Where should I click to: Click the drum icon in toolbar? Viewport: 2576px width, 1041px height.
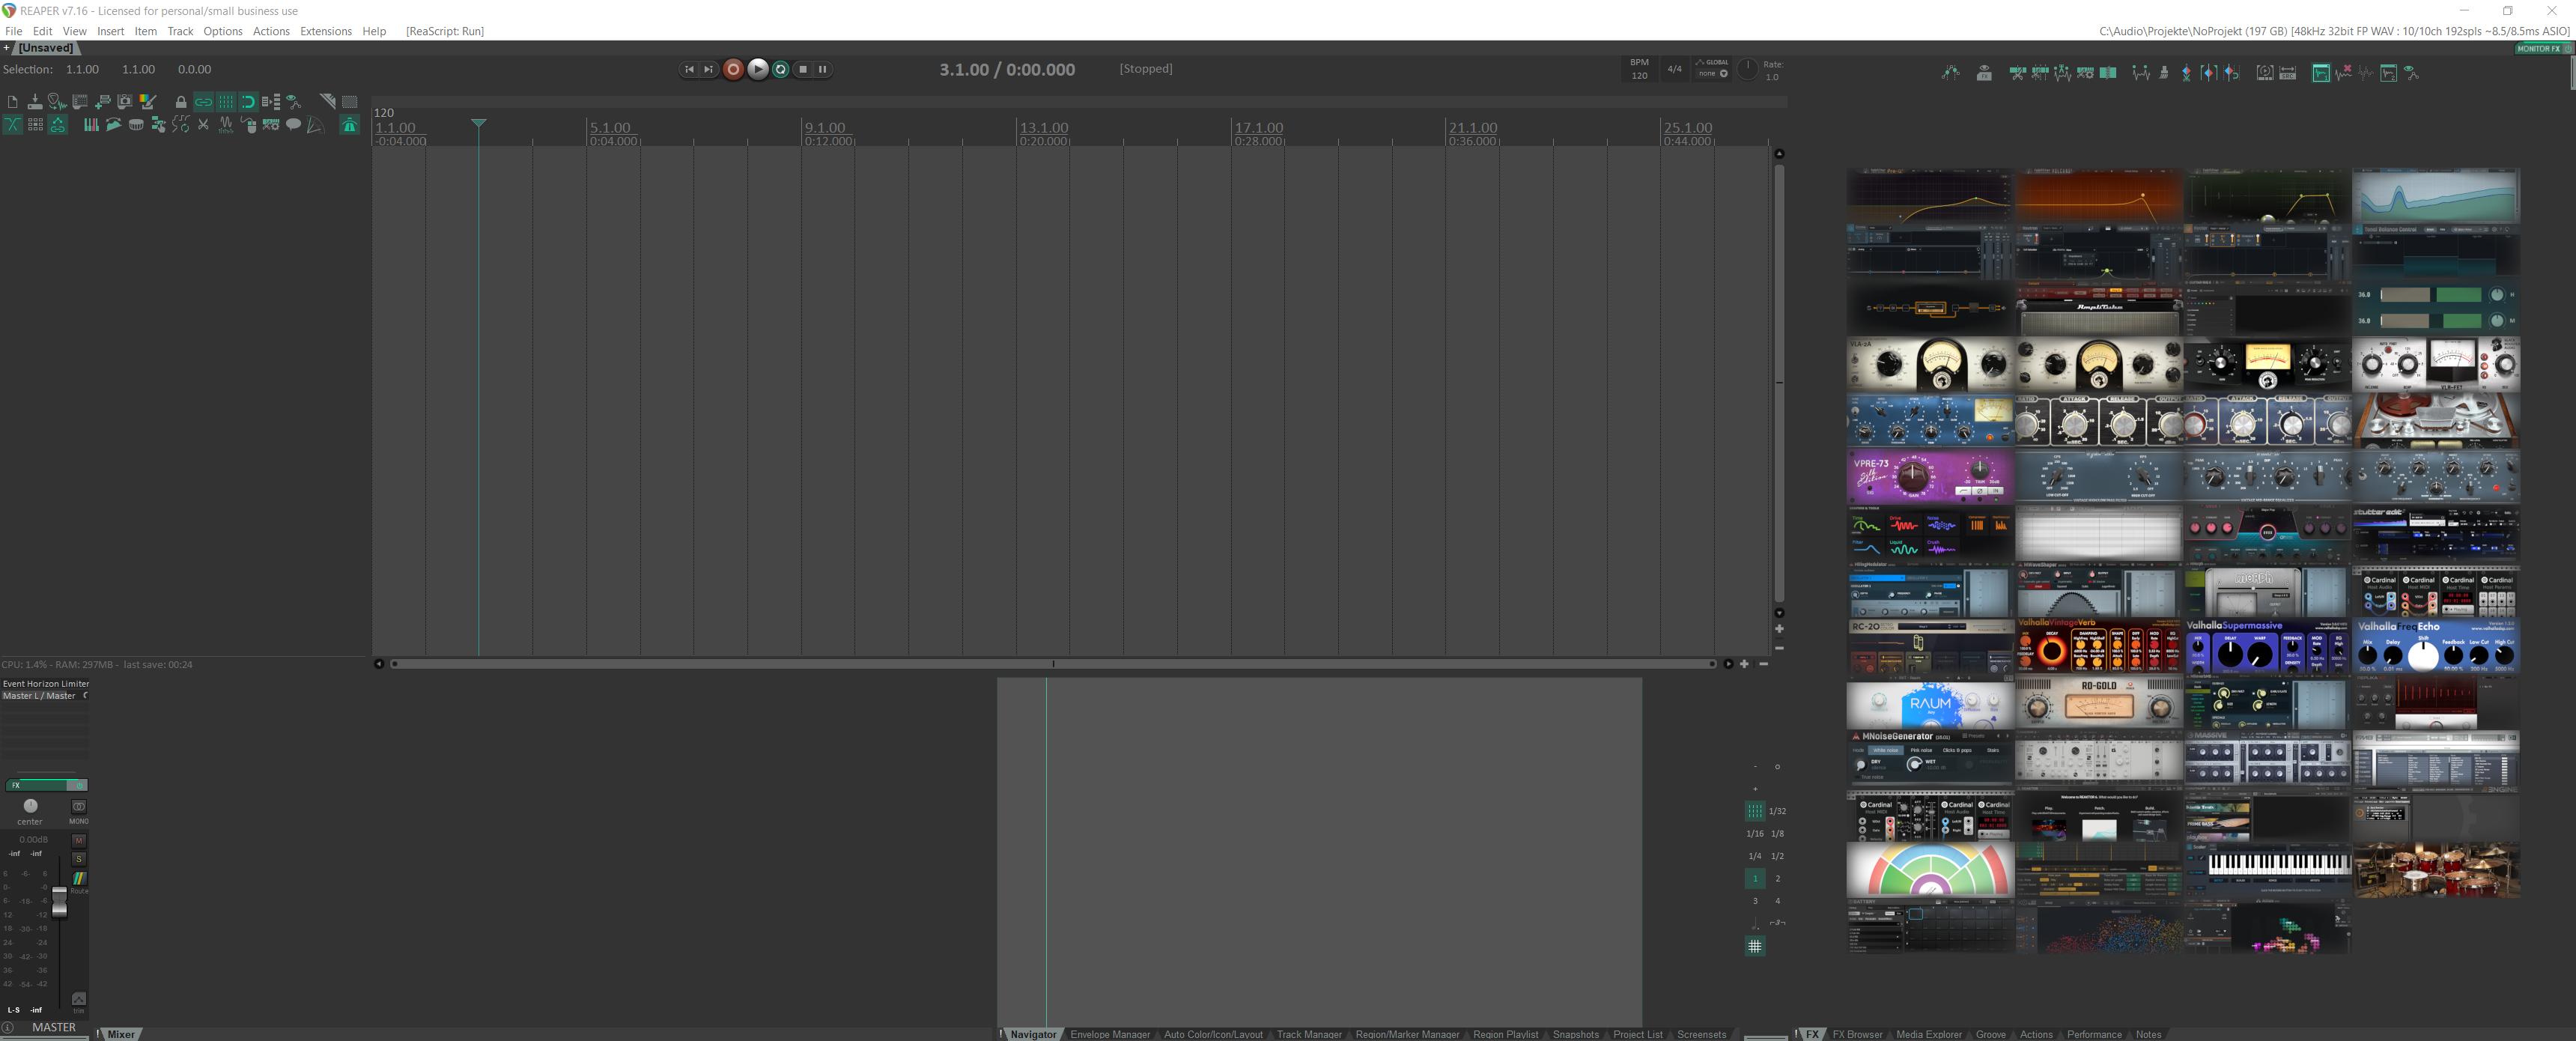136,125
